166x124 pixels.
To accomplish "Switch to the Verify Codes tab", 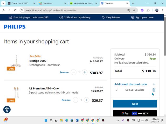I will click(83, 3).
